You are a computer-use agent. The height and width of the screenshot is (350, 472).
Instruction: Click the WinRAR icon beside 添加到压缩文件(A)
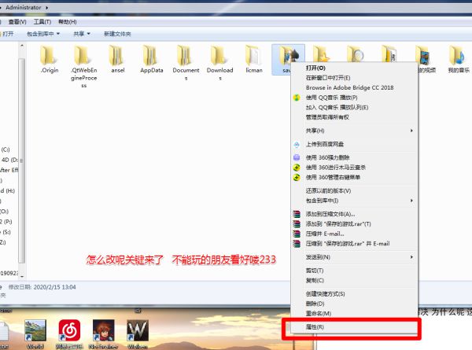coord(297,214)
